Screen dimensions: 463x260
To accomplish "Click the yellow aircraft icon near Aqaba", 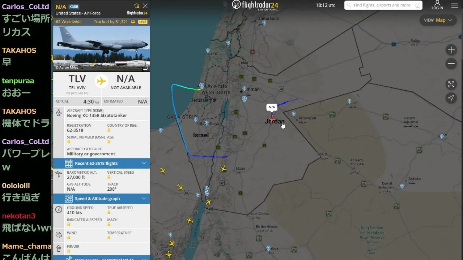I will coord(208,202).
